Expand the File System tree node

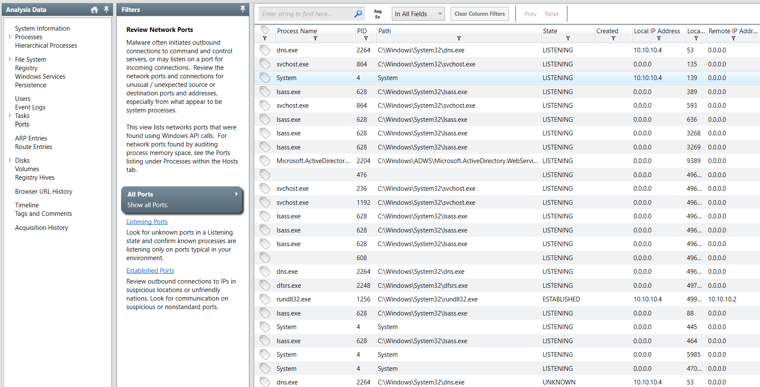pos(10,60)
